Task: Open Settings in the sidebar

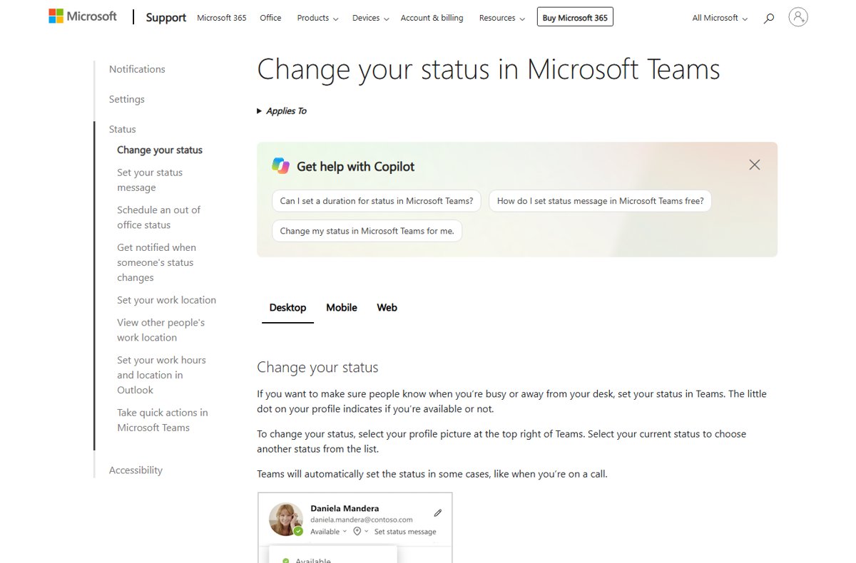Action: tap(127, 99)
